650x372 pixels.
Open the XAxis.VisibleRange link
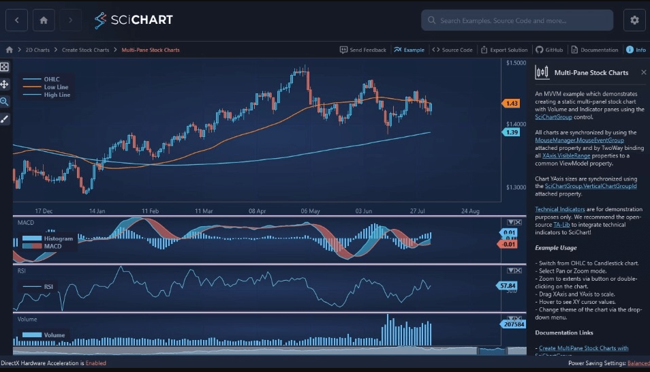566,155
